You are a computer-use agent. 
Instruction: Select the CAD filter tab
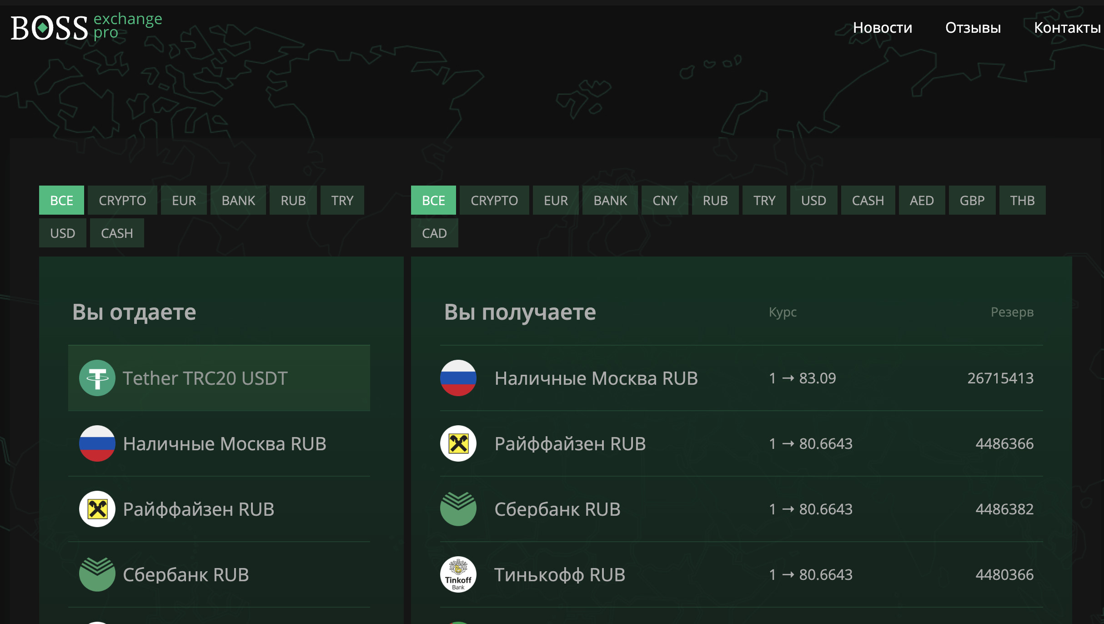coord(434,233)
